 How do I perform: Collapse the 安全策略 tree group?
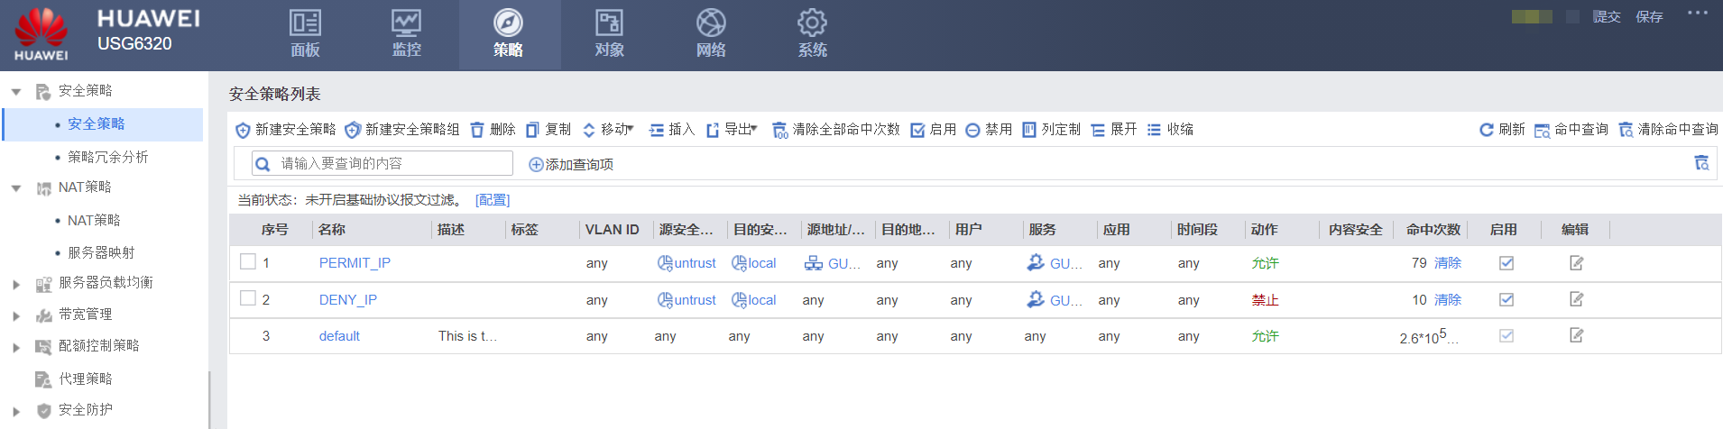point(16,92)
